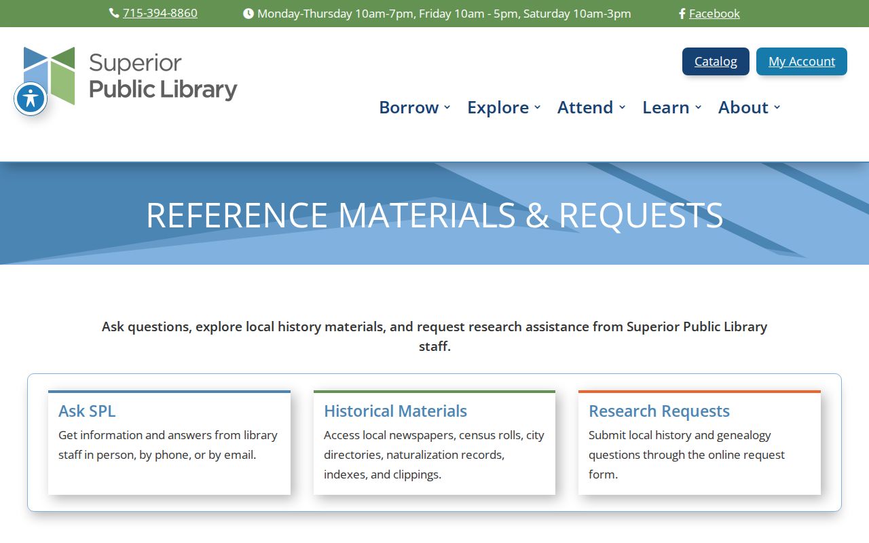869x543 pixels.
Task: Open the Attend menu
Action: click(591, 107)
